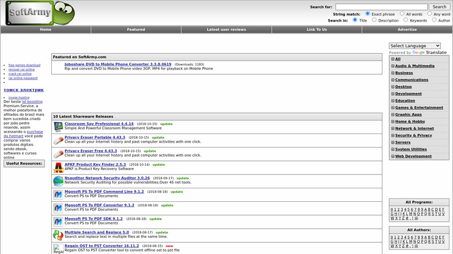Screen dimensions: 453x254
Task: Click the Search button
Action: pos(440,6)
